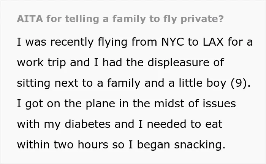The image size is (266, 164).
Task: Click the word "flying" in the first line
Action: [112, 42]
